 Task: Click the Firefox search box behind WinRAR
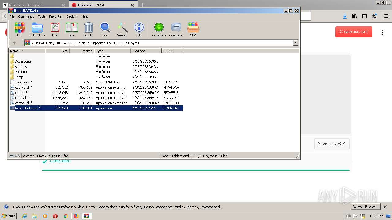[x=305, y=16]
